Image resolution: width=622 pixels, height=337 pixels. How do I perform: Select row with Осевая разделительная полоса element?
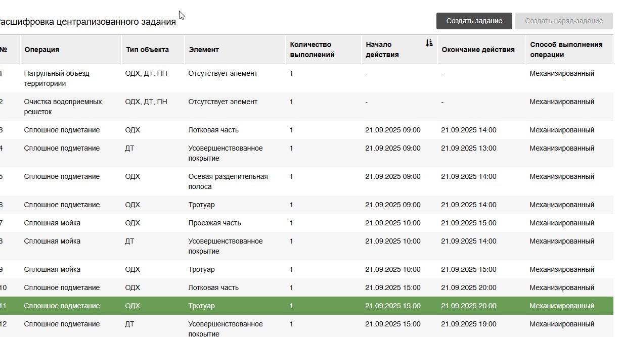coord(306,181)
